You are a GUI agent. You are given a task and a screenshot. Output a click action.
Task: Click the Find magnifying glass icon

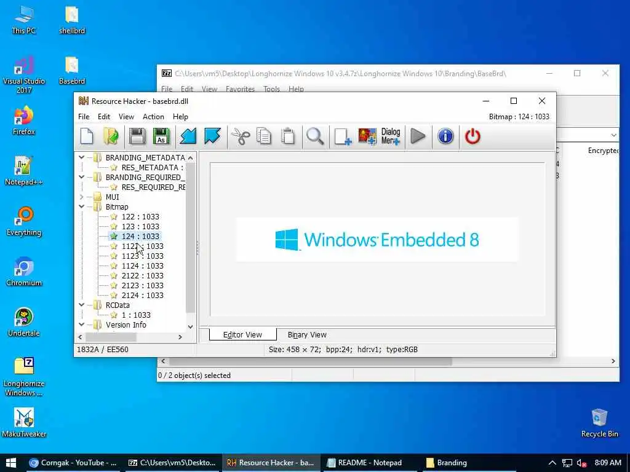[315, 136]
